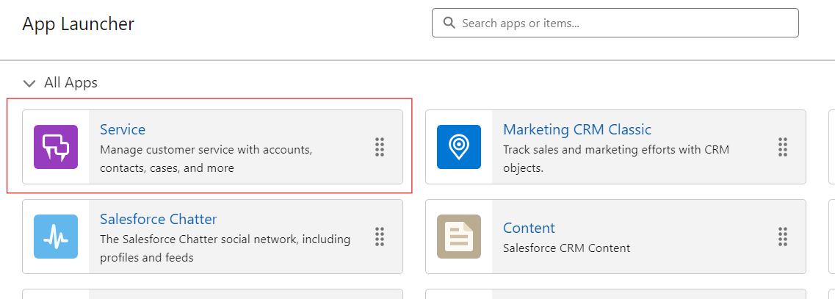Open the Marketing CRM Classic link
Screen dimensions: 835x299
[x=577, y=129]
